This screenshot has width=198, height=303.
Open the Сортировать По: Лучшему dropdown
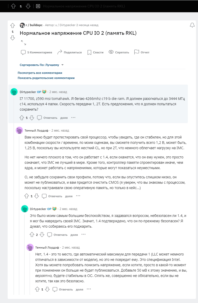(42, 65)
